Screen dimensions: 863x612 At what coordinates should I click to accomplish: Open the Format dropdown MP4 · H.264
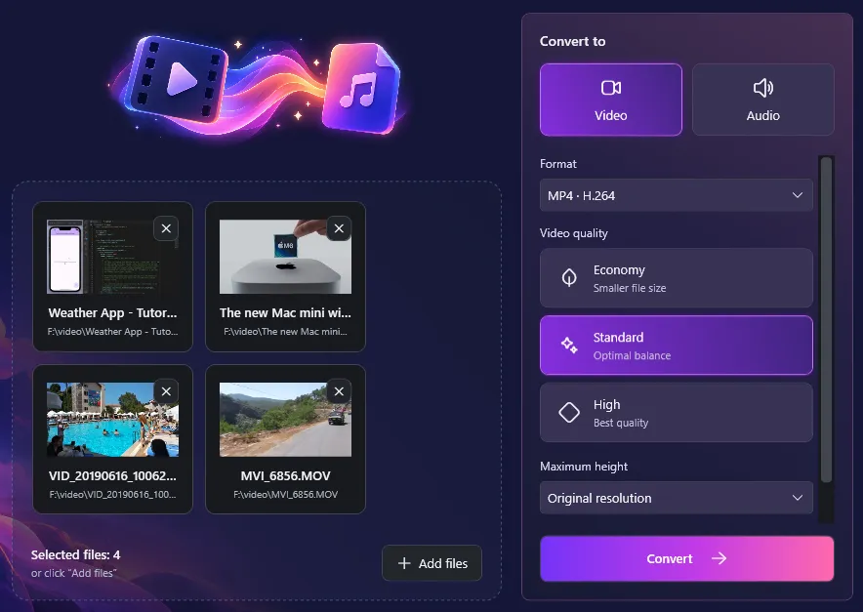677,195
